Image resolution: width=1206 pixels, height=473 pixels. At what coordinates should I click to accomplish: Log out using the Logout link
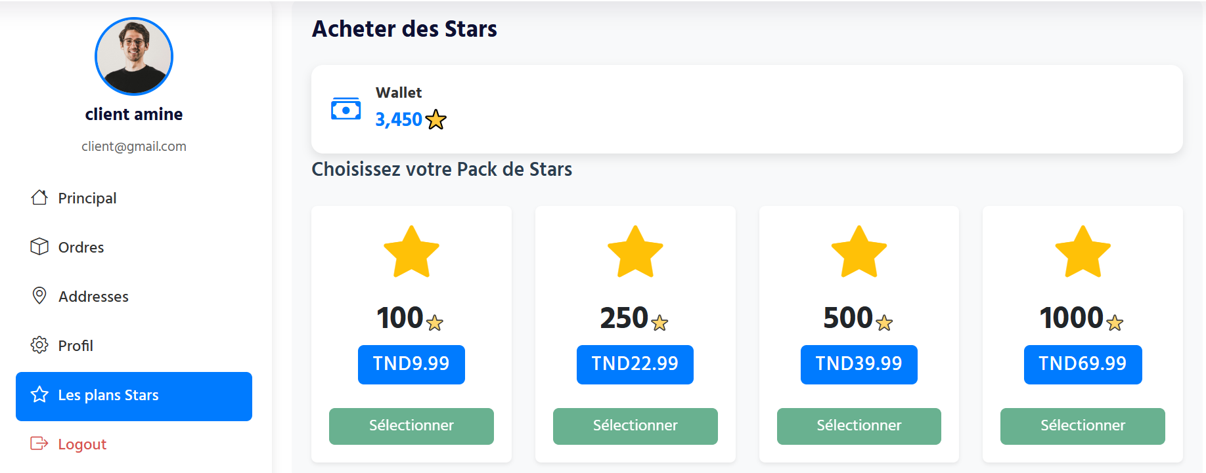(82, 444)
